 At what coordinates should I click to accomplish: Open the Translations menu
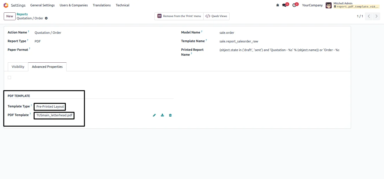[102, 5]
